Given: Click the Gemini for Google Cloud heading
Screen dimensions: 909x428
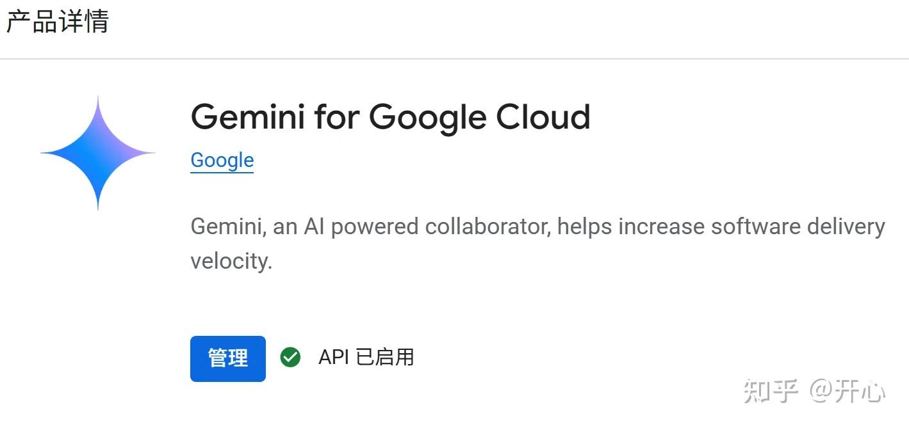Looking at the screenshot, I should click(390, 117).
